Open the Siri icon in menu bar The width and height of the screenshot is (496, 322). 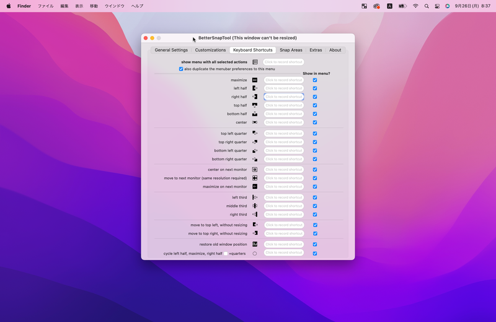(447, 6)
